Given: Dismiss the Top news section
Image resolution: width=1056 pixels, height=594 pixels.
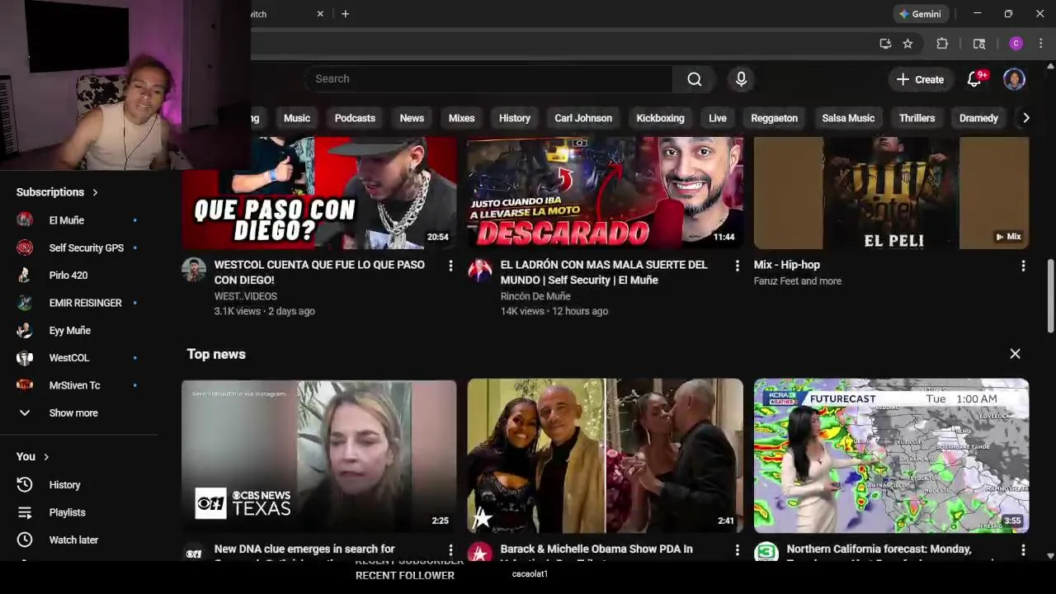Looking at the screenshot, I should [1015, 354].
